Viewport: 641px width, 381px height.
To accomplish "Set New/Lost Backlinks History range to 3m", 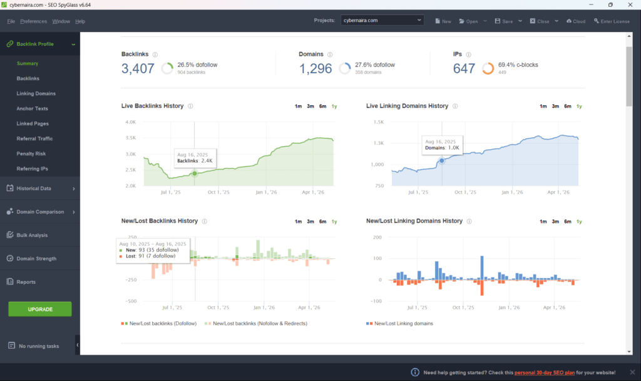I will (310, 222).
